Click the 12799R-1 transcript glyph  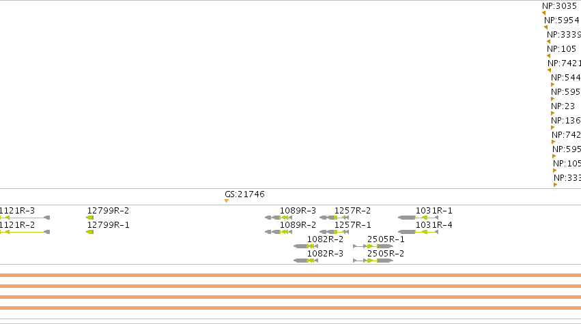point(89,232)
